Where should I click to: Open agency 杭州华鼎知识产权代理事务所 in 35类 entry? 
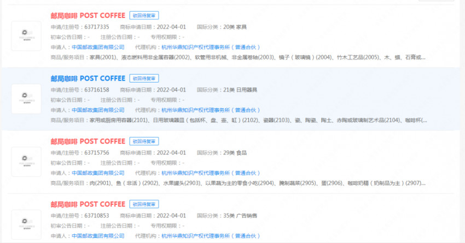pyautogui.click(x=211, y=236)
